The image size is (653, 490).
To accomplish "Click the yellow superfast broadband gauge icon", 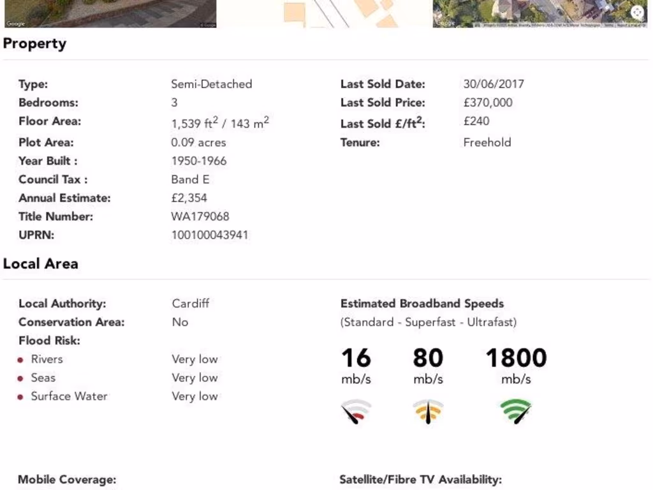I will (x=428, y=412).
